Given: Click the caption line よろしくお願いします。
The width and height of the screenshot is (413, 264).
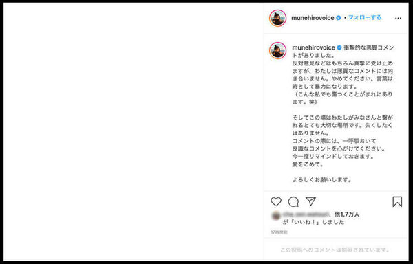Looking at the screenshot, I should [x=322, y=180].
